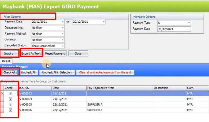Select the SUPPLIER A cell
The height and width of the screenshot is (122, 209).
(120, 104)
